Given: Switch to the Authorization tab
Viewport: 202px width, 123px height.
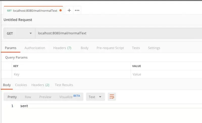Looking at the screenshot, I should coord(35,48).
